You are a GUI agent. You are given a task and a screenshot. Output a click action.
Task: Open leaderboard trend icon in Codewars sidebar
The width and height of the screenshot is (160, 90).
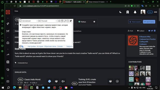8,55
